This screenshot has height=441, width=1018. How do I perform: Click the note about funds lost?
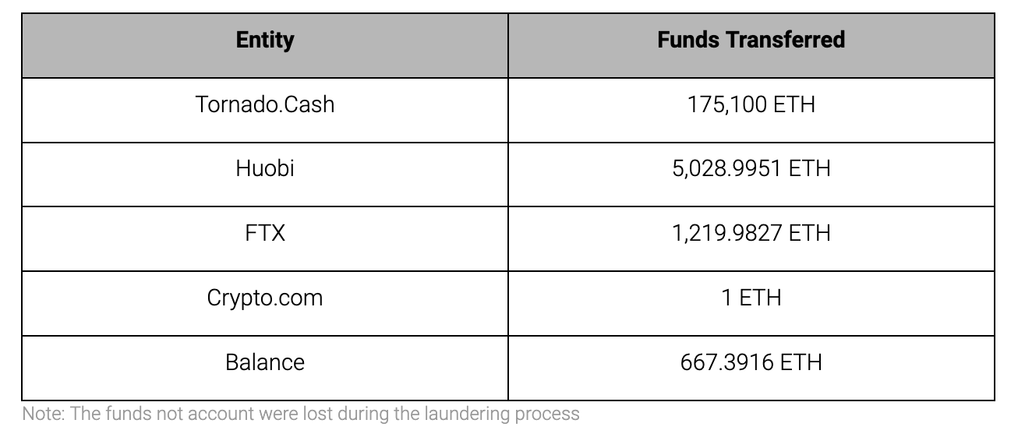click(x=301, y=414)
